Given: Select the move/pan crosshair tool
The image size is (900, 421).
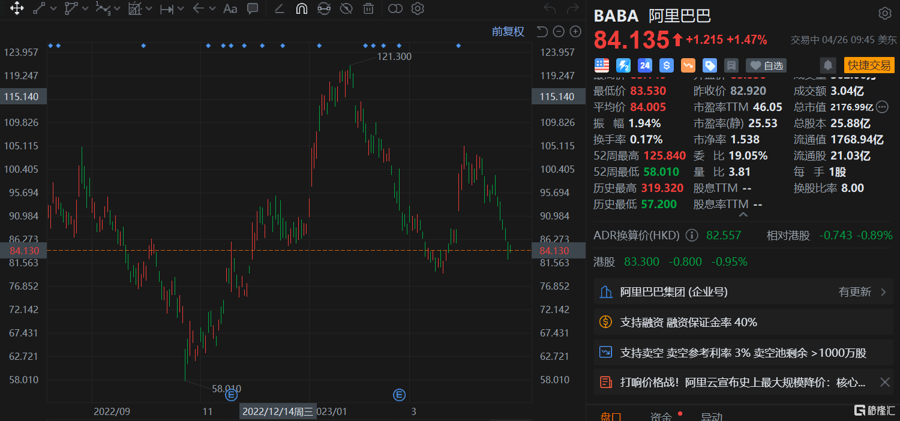Looking at the screenshot, I should coord(17,8).
